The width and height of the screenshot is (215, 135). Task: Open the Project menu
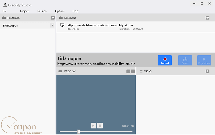pyautogui.click(x=24, y=11)
